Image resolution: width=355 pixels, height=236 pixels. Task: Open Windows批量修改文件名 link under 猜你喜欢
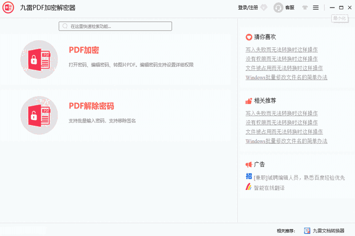(286, 77)
